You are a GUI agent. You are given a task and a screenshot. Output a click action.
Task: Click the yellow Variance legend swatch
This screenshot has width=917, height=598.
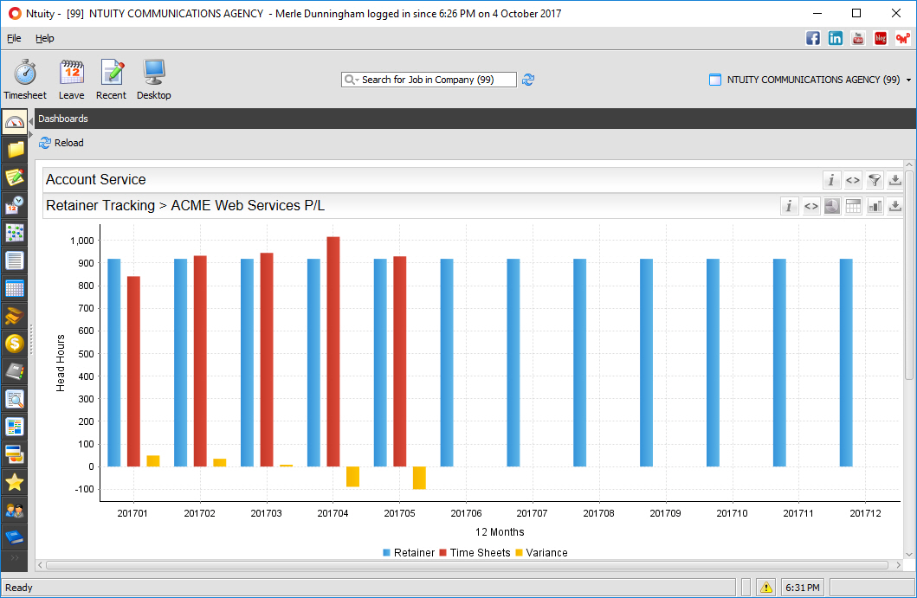[519, 553]
